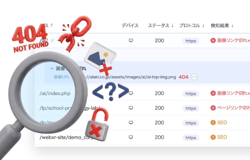
Task: Click status 200 in /lp/school row
Action: [159, 108]
